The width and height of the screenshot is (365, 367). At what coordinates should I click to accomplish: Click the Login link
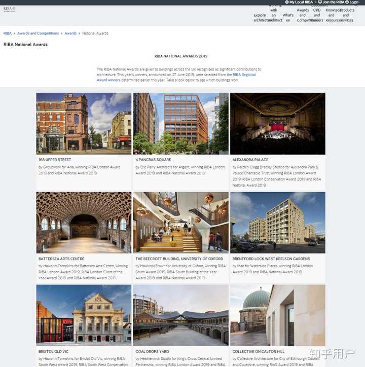[x=354, y=2]
